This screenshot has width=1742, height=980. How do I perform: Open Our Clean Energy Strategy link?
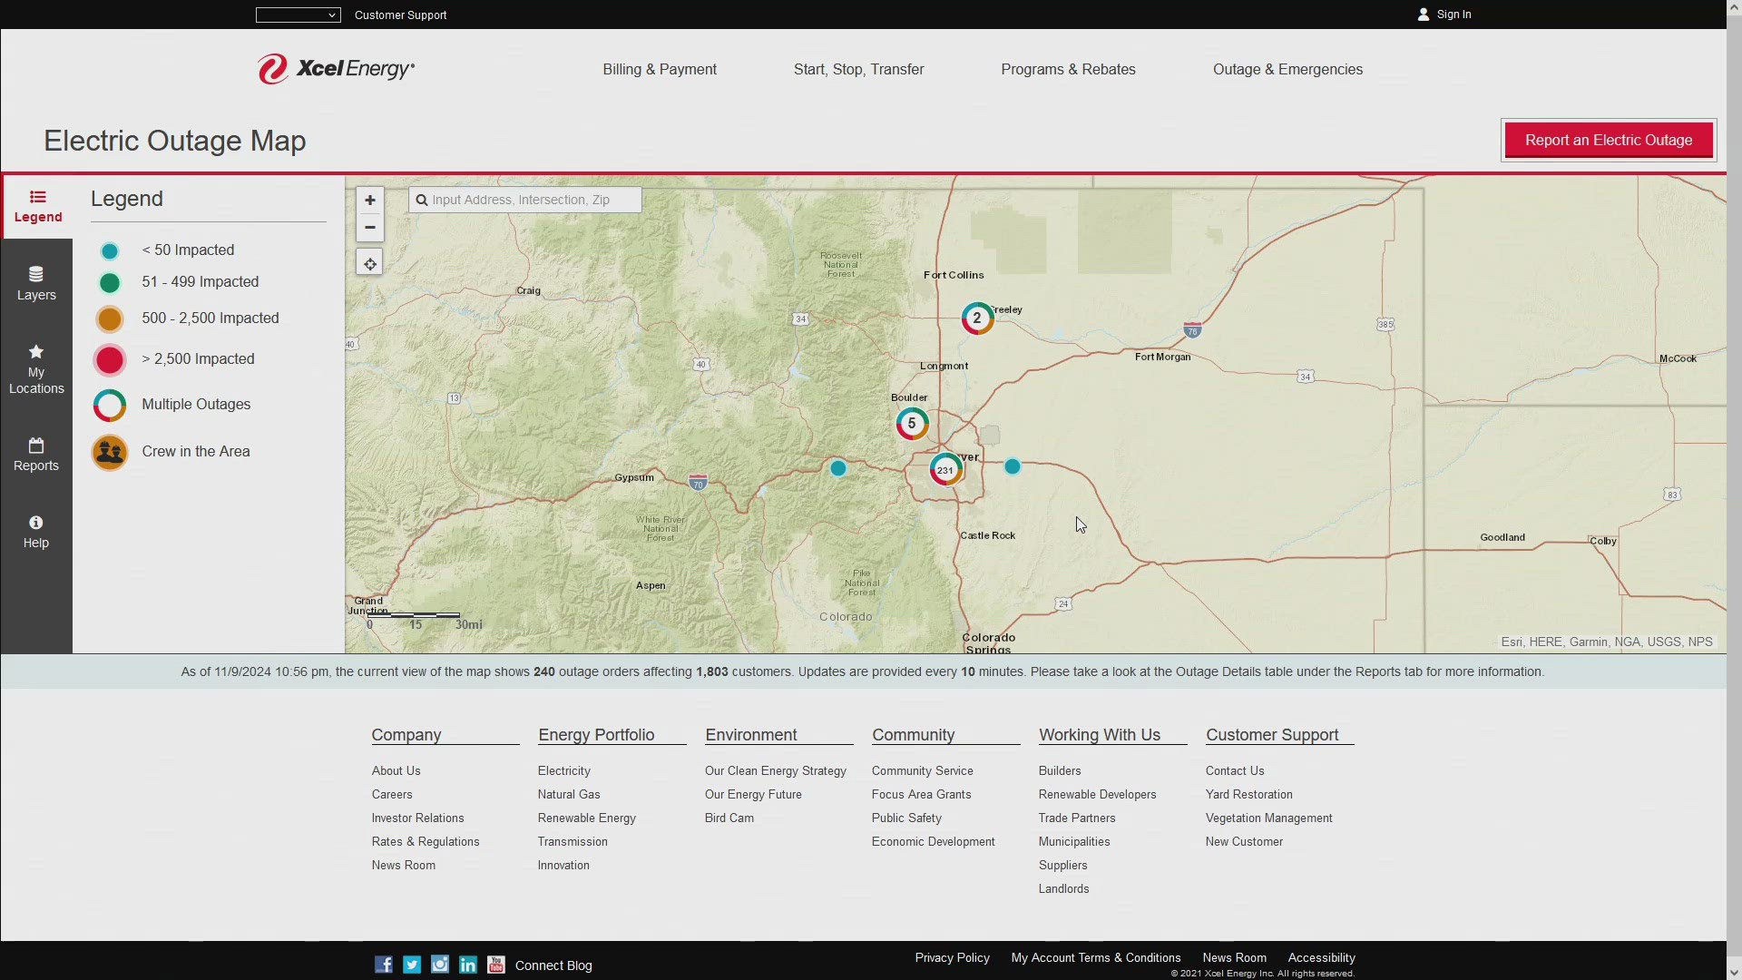pos(776,771)
